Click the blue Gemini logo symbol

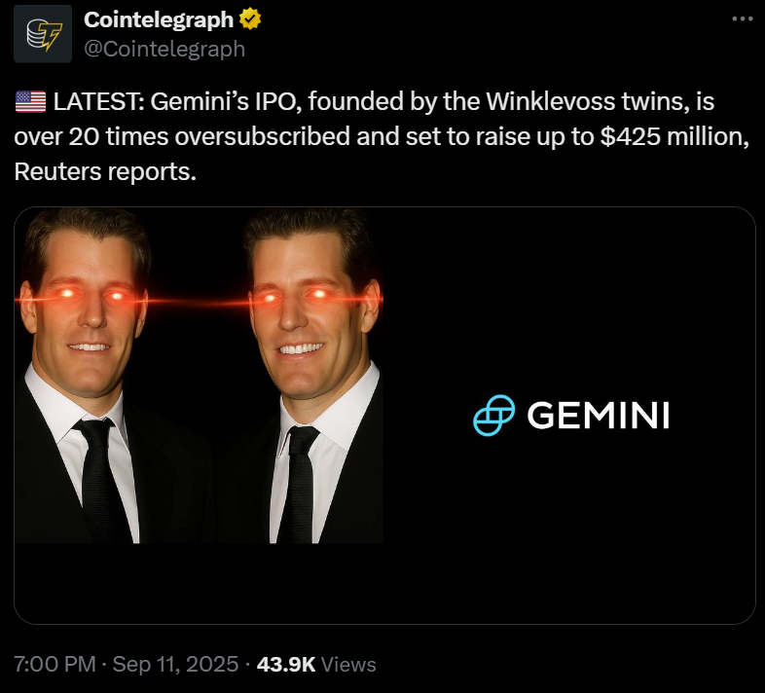[492, 416]
